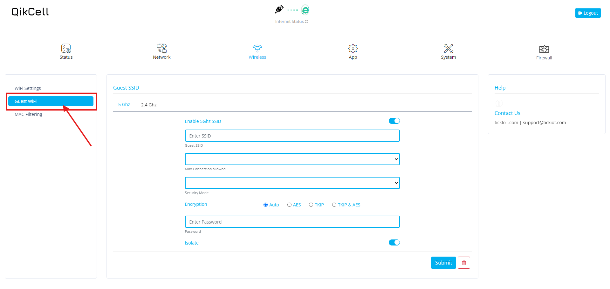Image resolution: width=610 pixels, height=289 pixels.
Task: Click the ethernet cable plug icon
Action: (279, 9)
